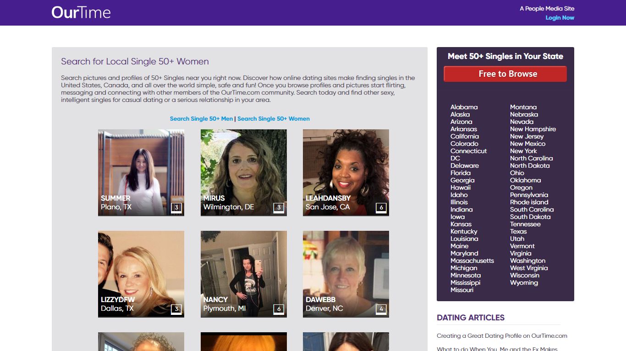Image resolution: width=626 pixels, height=351 pixels.
Task: Open article Creating a Great Dating Profile
Action: coord(502,336)
